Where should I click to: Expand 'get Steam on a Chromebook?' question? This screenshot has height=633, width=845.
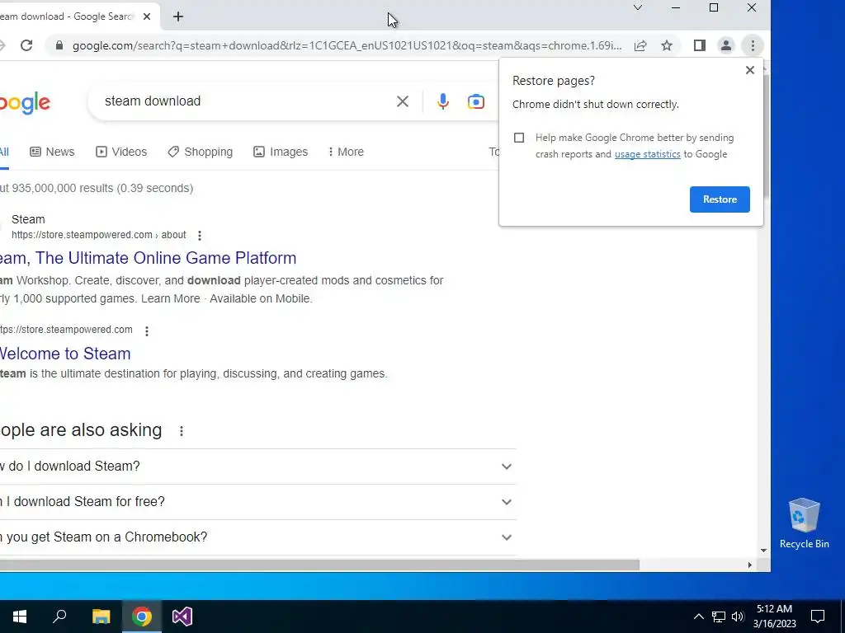click(258, 537)
